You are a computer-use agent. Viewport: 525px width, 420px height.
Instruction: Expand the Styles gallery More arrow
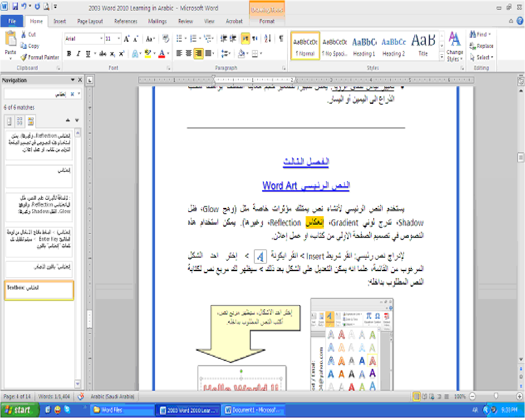(442, 57)
